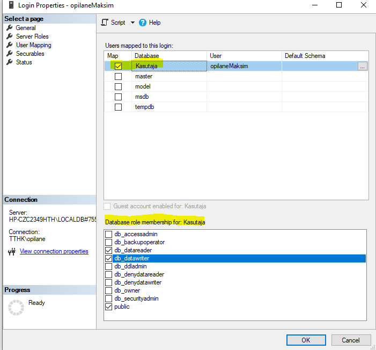Click the wrench icon beside Status
Screen dimensions: 376x350
(9, 62)
